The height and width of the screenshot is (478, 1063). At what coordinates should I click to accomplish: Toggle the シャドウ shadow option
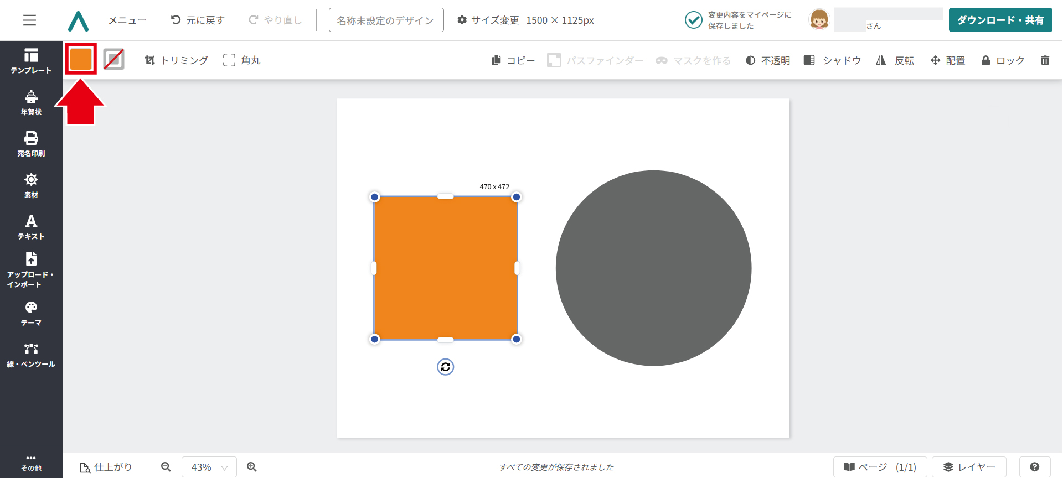[x=833, y=60]
